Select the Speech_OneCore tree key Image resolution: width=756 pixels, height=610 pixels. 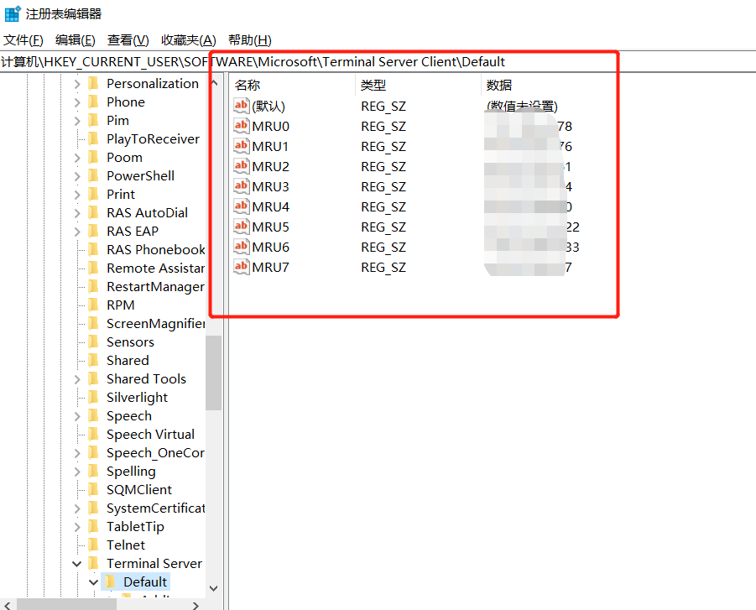tap(156, 453)
